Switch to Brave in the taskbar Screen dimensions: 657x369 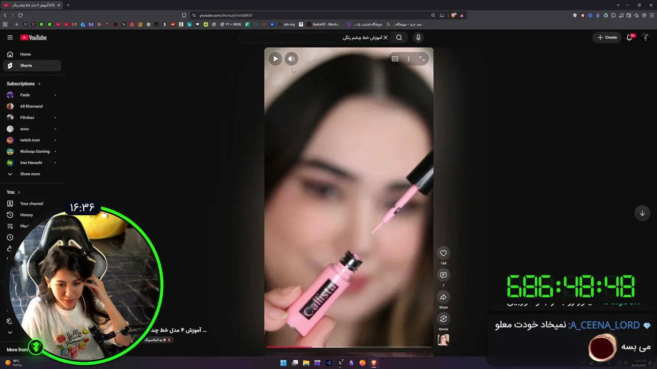[374, 363]
